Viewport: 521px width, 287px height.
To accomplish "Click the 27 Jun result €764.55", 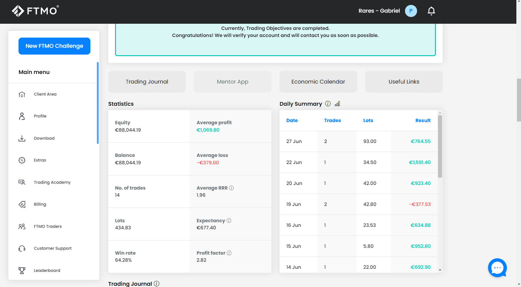I will (x=421, y=141).
